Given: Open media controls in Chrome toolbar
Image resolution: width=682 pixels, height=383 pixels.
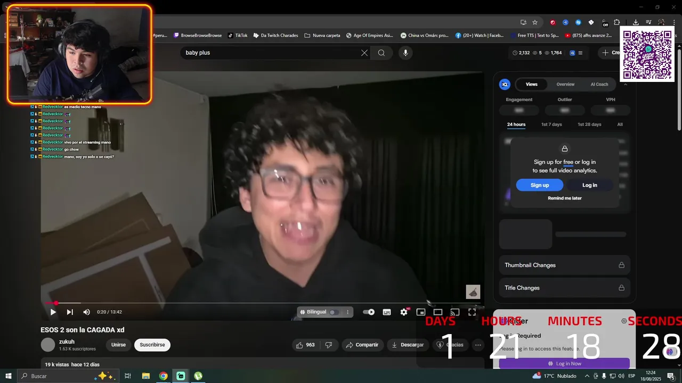Looking at the screenshot, I should coord(648,22).
